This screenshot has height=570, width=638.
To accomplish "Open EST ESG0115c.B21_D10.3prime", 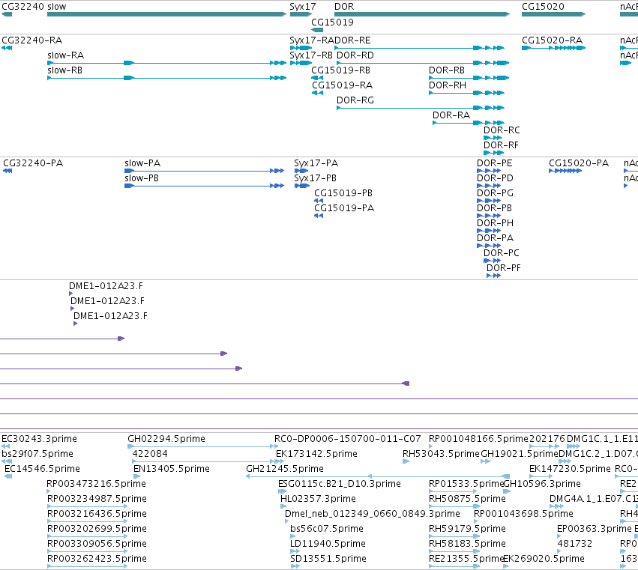I will [x=340, y=484].
